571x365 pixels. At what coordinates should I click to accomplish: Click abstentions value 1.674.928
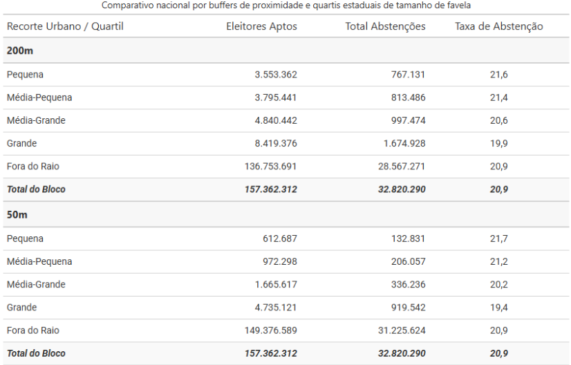(404, 144)
